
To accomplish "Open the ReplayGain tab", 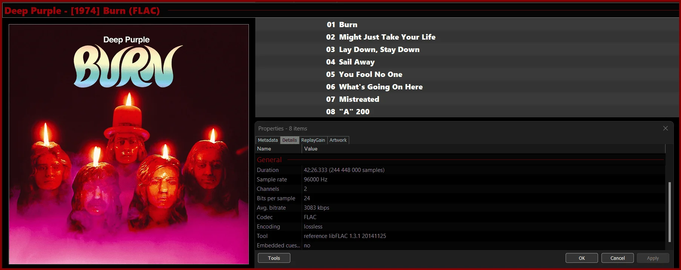I will 313,140.
